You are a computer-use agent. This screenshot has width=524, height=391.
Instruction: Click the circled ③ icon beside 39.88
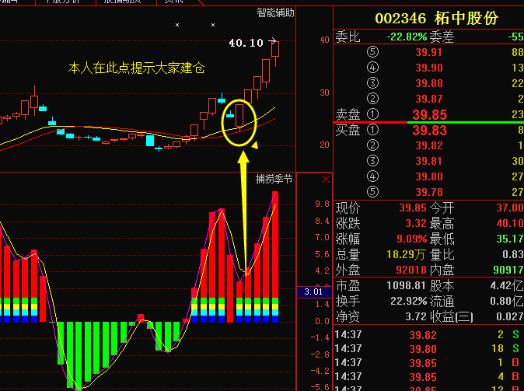(372, 83)
